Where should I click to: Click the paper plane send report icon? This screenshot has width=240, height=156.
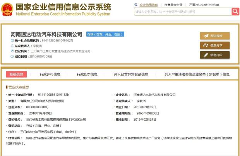206,36
